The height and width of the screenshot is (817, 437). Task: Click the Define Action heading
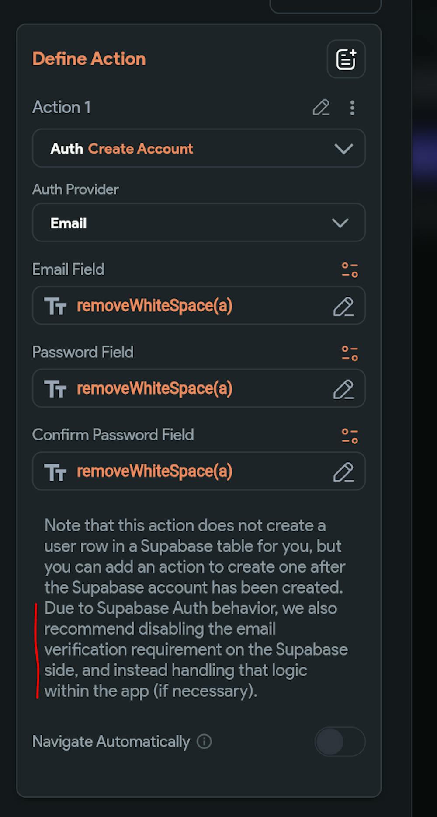pos(89,59)
